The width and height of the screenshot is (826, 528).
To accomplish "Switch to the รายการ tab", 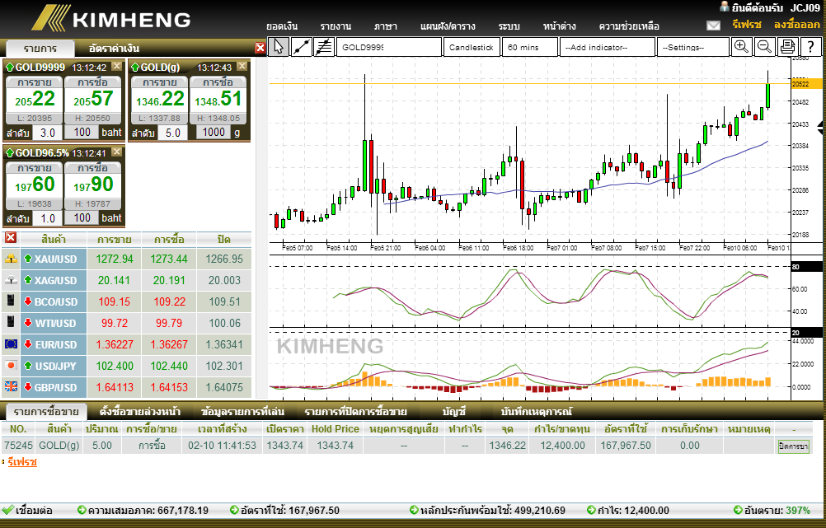I will point(40,49).
